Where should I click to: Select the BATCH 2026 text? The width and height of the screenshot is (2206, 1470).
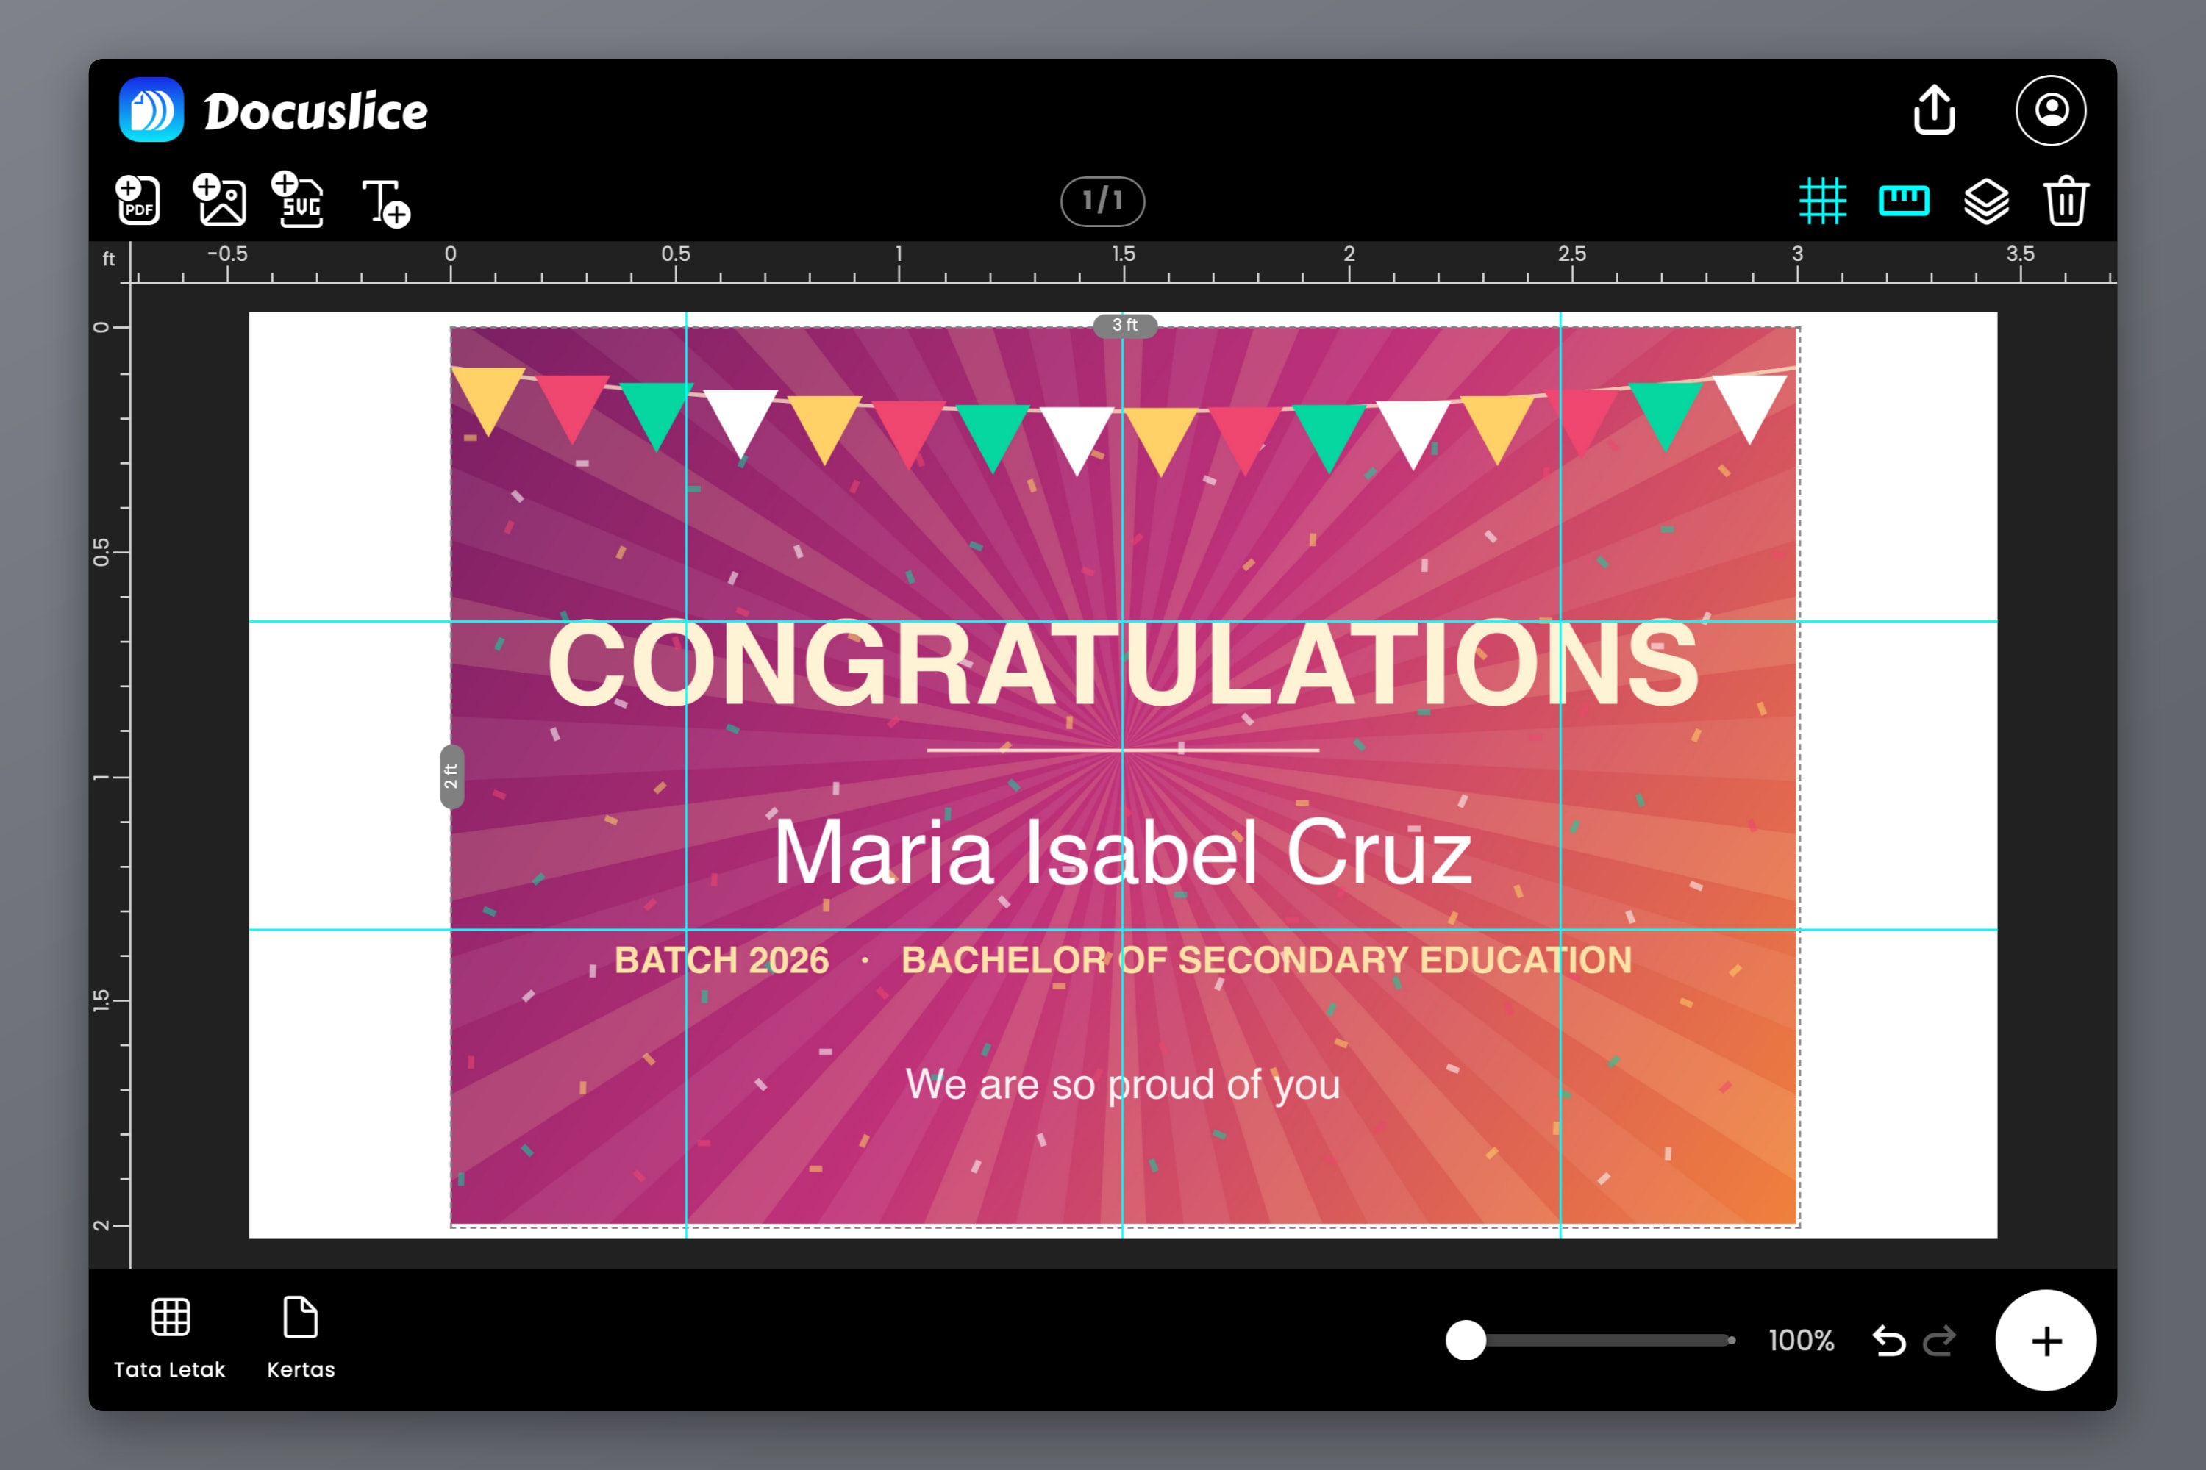(x=721, y=960)
